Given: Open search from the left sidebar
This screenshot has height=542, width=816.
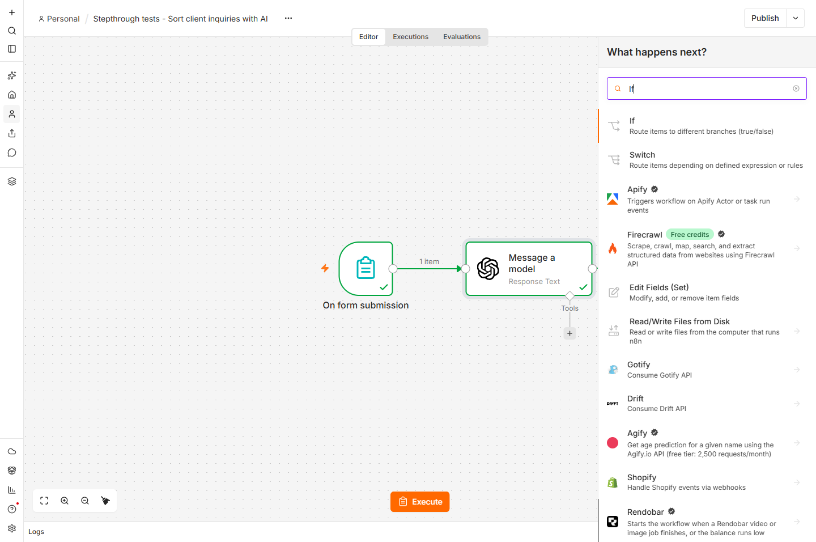Looking at the screenshot, I should pos(12,31).
